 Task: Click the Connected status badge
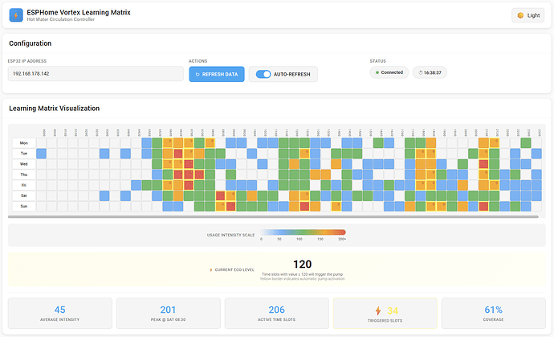tap(389, 72)
